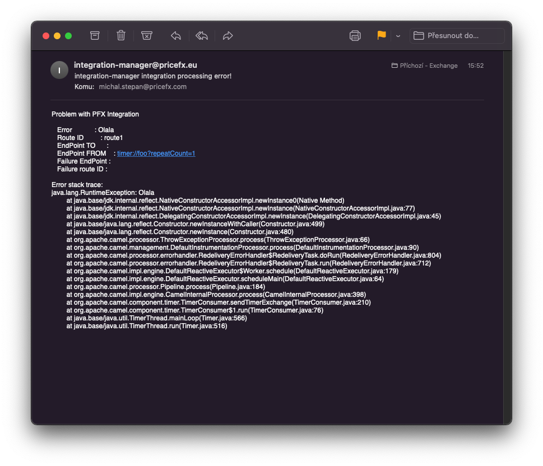Archive this email message
This screenshot has width=543, height=466.
[x=95, y=35]
